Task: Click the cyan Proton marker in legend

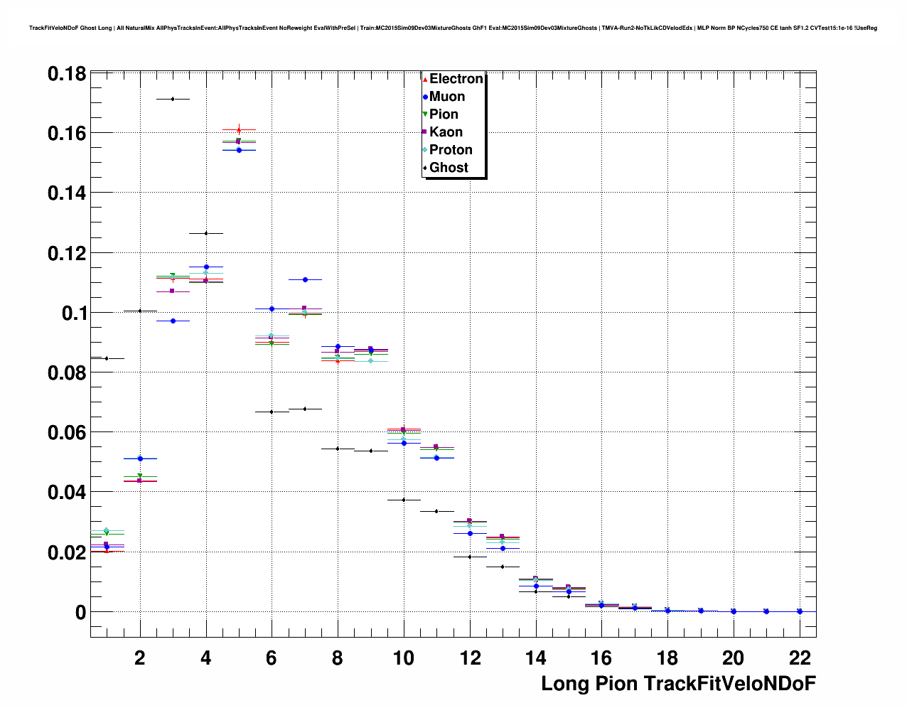Action: [425, 150]
